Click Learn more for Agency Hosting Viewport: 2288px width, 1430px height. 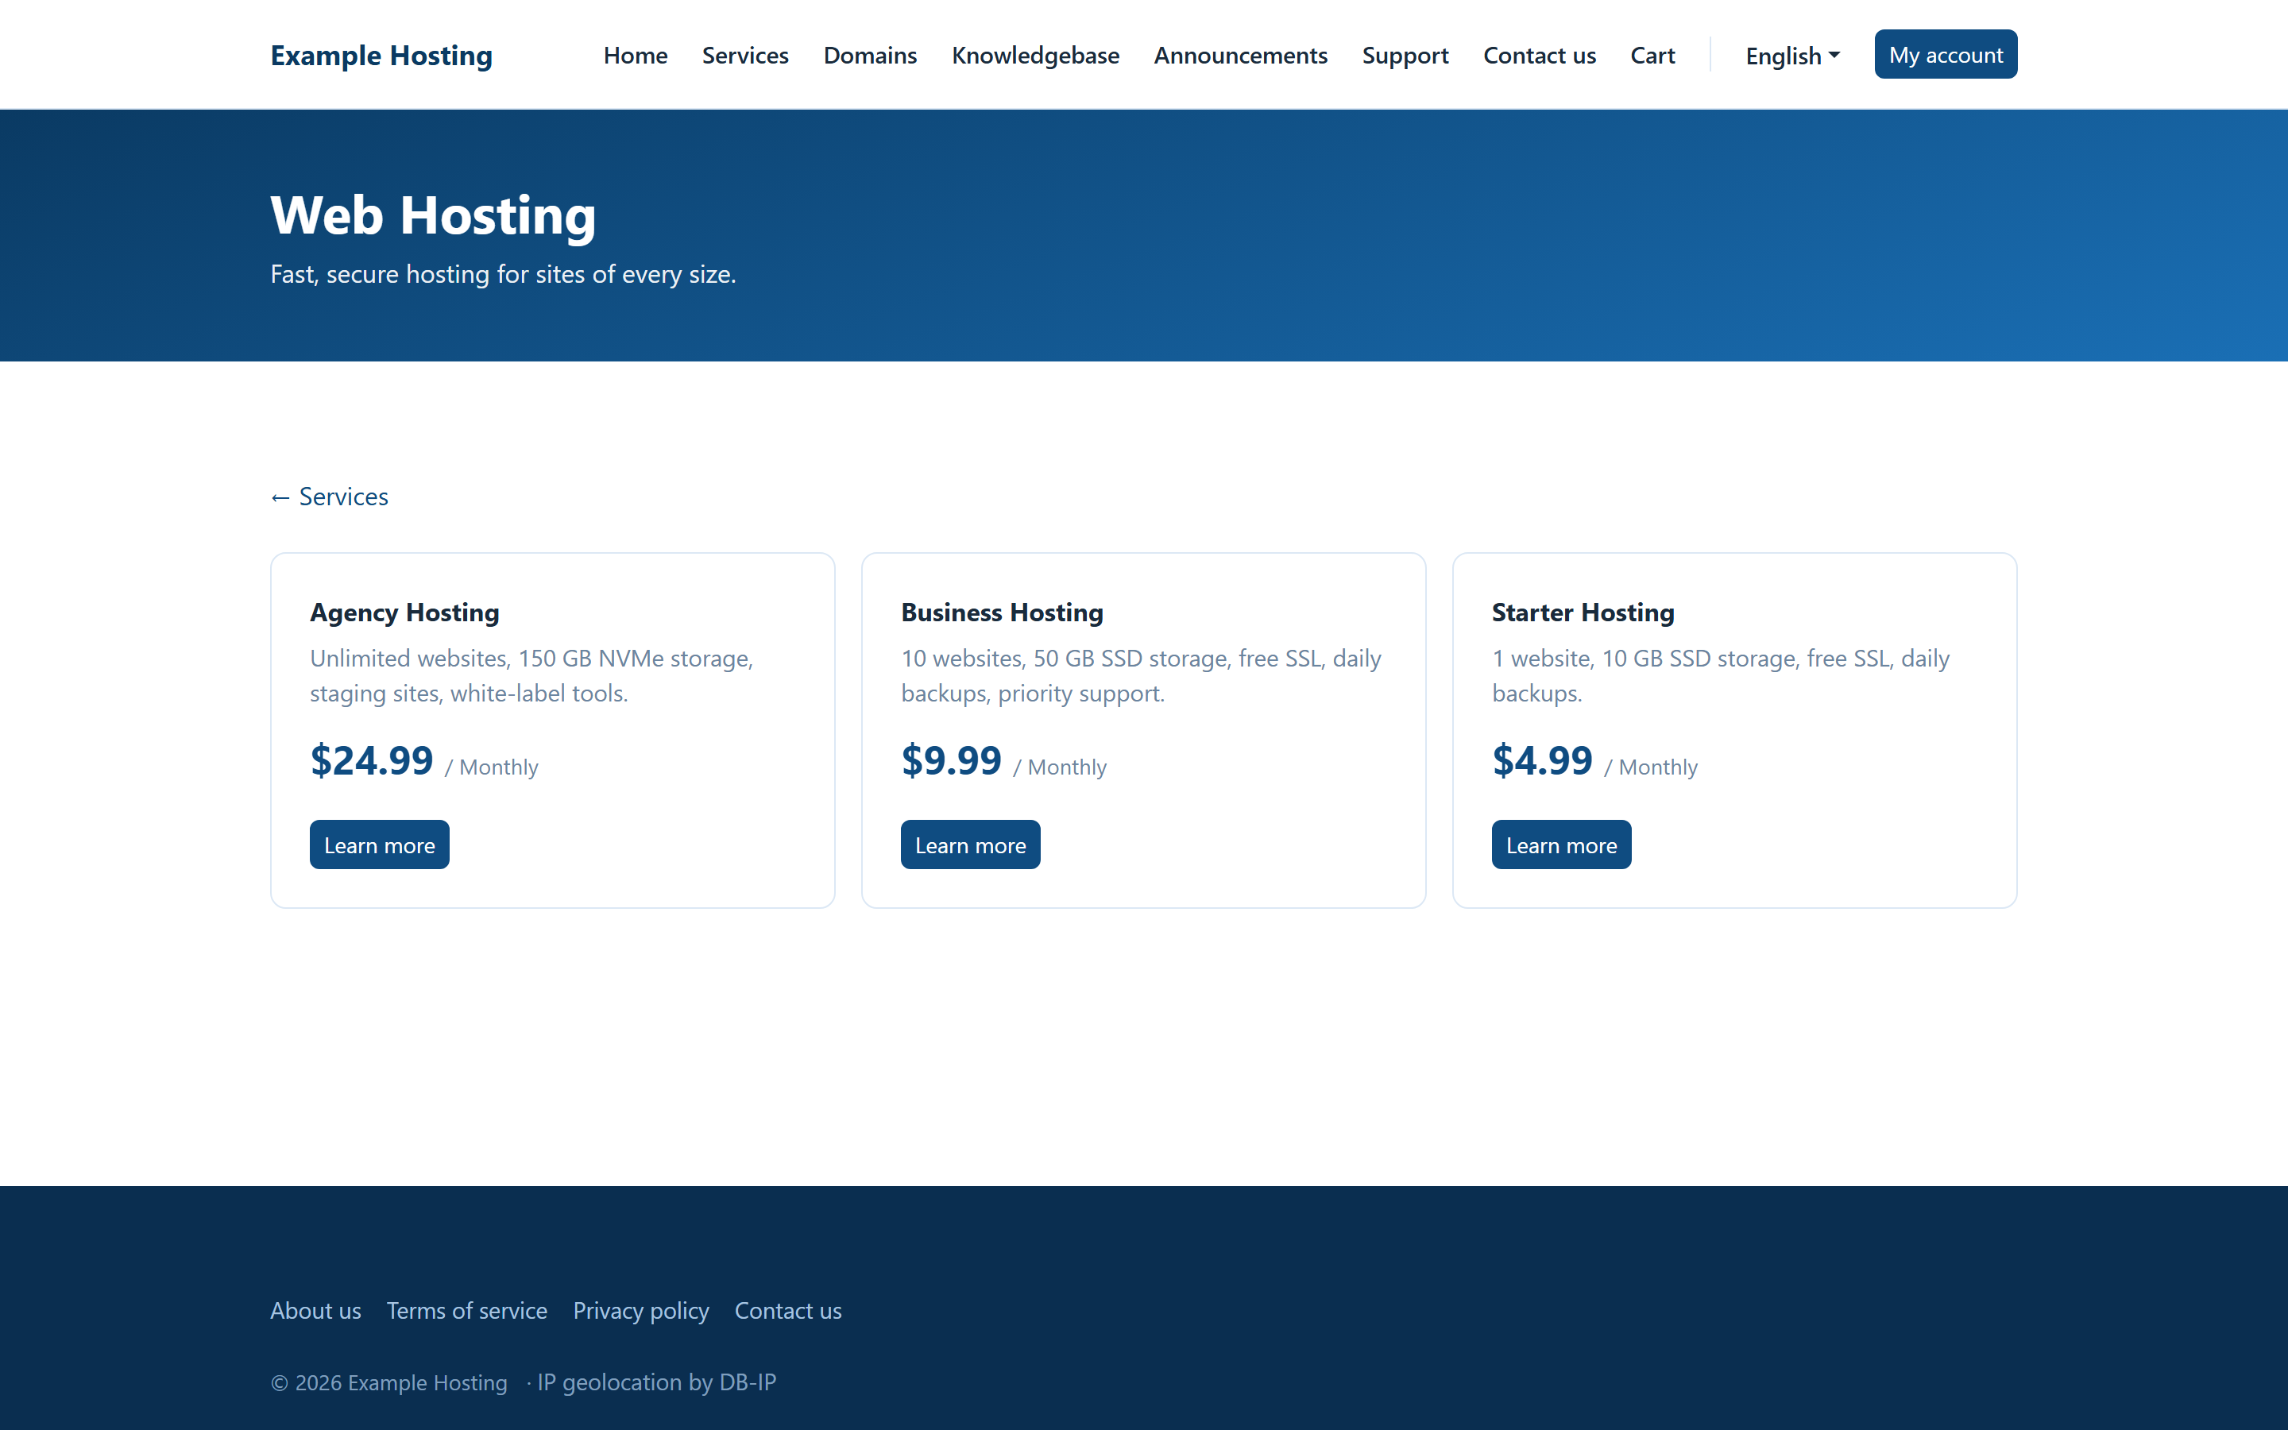tap(379, 844)
